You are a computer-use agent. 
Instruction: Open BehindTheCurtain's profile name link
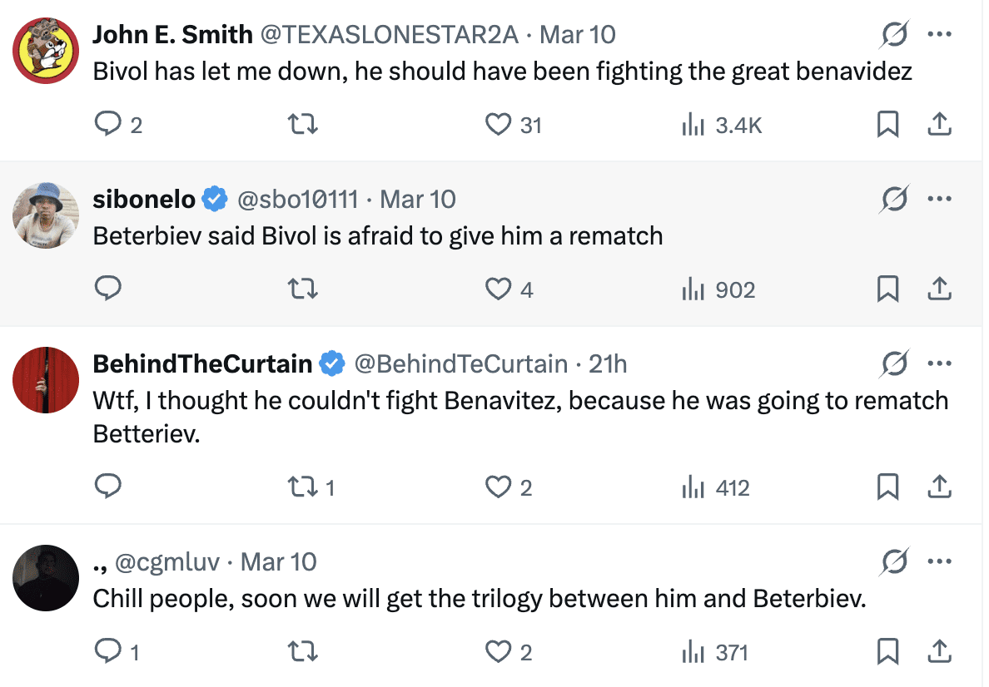(202, 364)
